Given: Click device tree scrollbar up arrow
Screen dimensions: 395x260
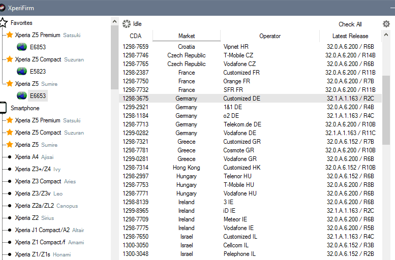Looking at the screenshot, I should (114, 22).
